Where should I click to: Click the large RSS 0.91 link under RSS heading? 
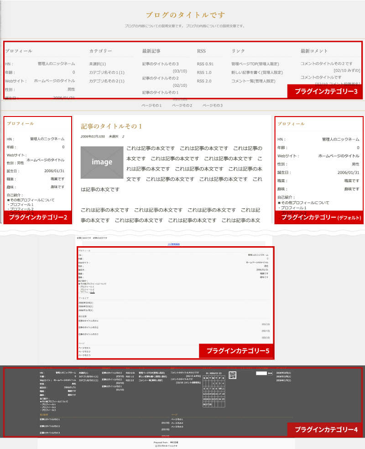pyautogui.click(x=205, y=64)
